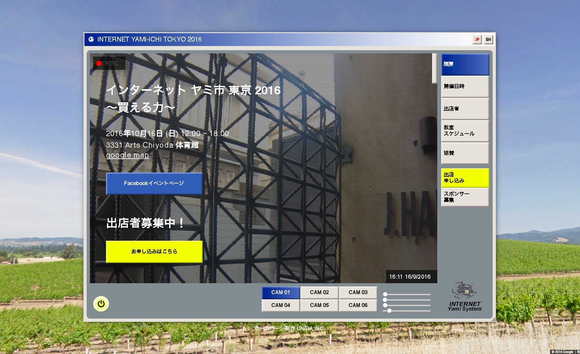The height and width of the screenshot is (354, 580).
Task: Click the Internet Yami System logo
Action: click(x=464, y=297)
